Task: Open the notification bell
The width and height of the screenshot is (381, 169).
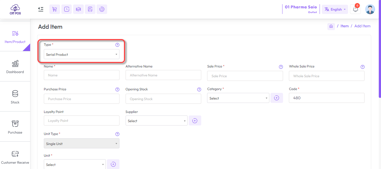Action: coord(355,9)
